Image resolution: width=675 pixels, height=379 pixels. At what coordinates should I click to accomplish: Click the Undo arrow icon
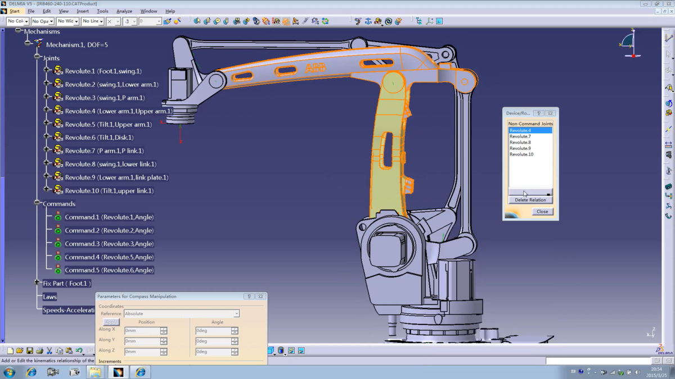(79, 351)
